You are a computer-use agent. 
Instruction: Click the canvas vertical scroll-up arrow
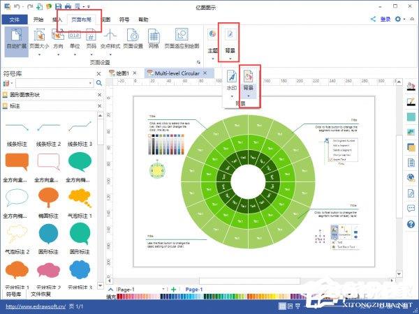[399, 82]
